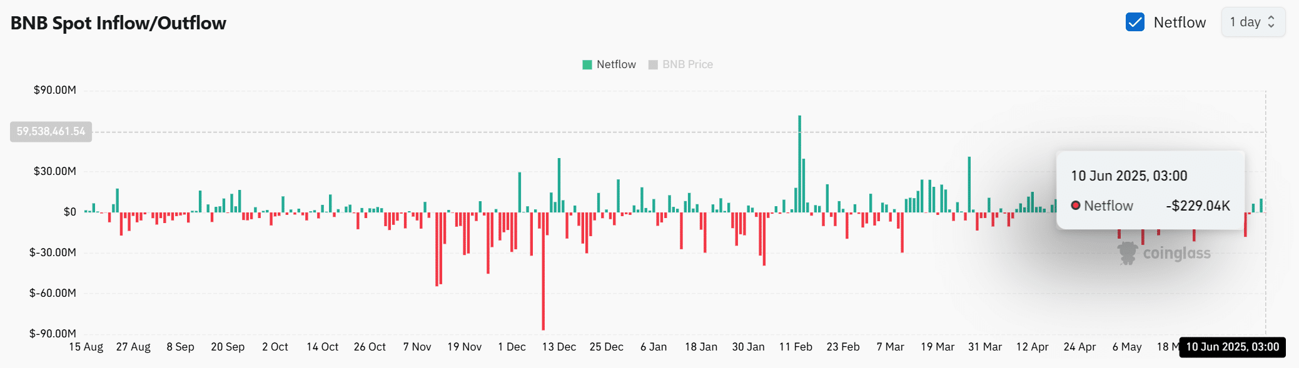Click the 6 May date label
The image size is (1299, 368).
[1127, 347]
